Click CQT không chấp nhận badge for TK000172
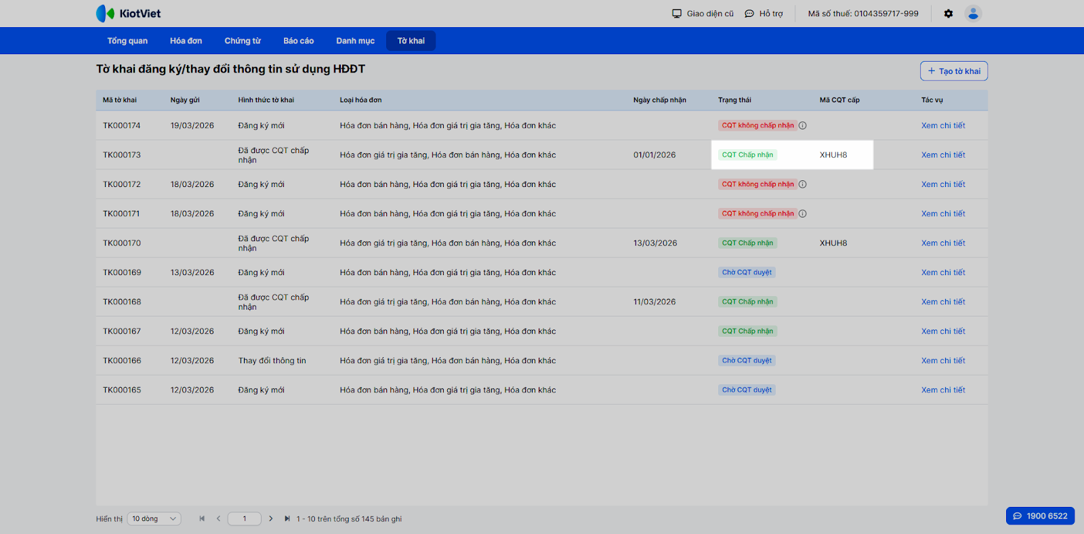 point(757,184)
